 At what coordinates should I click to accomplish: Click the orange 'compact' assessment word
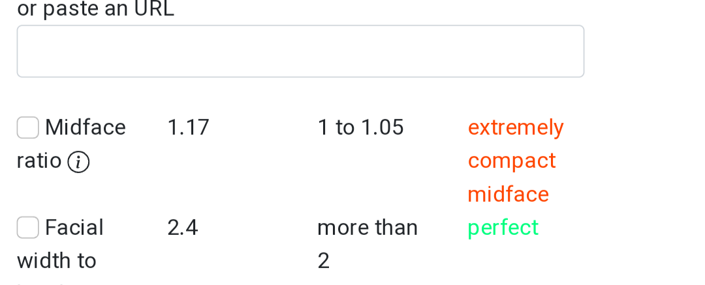pos(512,161)
